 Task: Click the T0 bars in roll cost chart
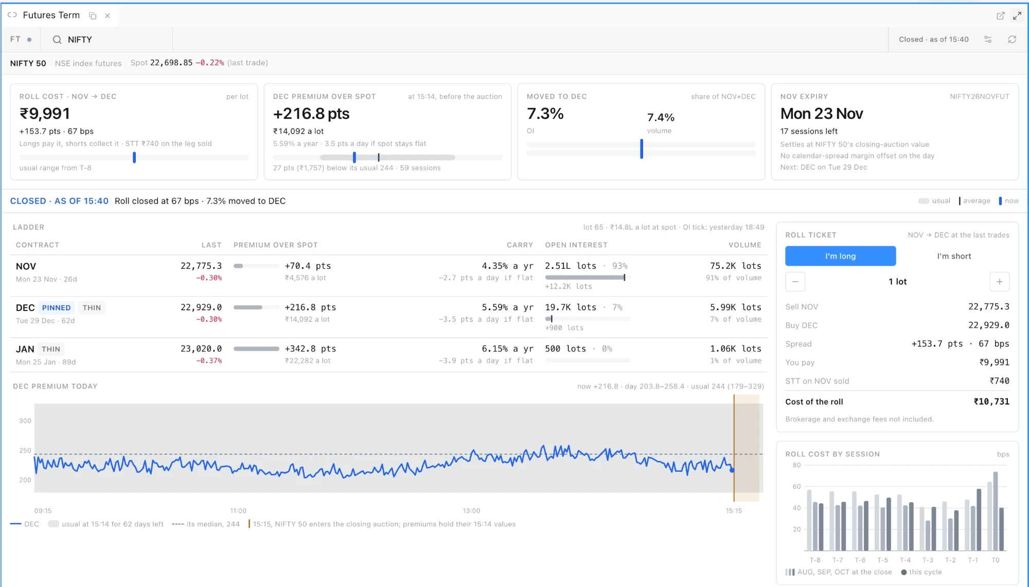(996, 511)
